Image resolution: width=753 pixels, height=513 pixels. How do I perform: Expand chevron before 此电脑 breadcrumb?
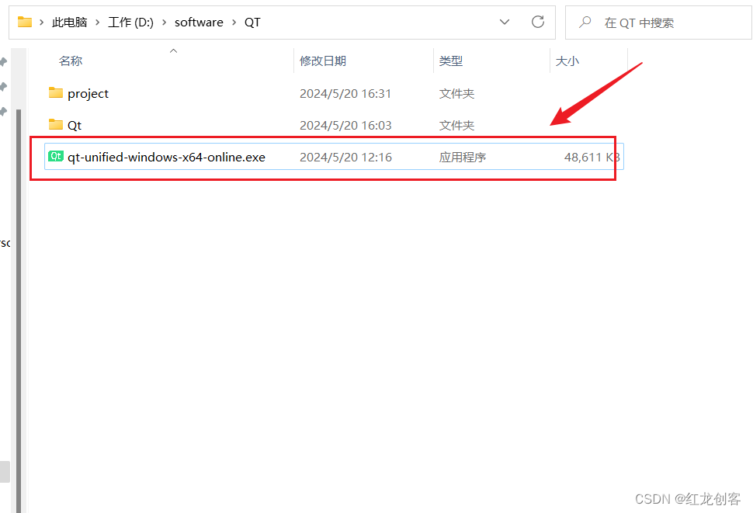click(x=42, y=23)
